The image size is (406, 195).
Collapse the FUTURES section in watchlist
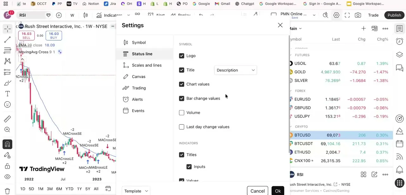point(291,55)
